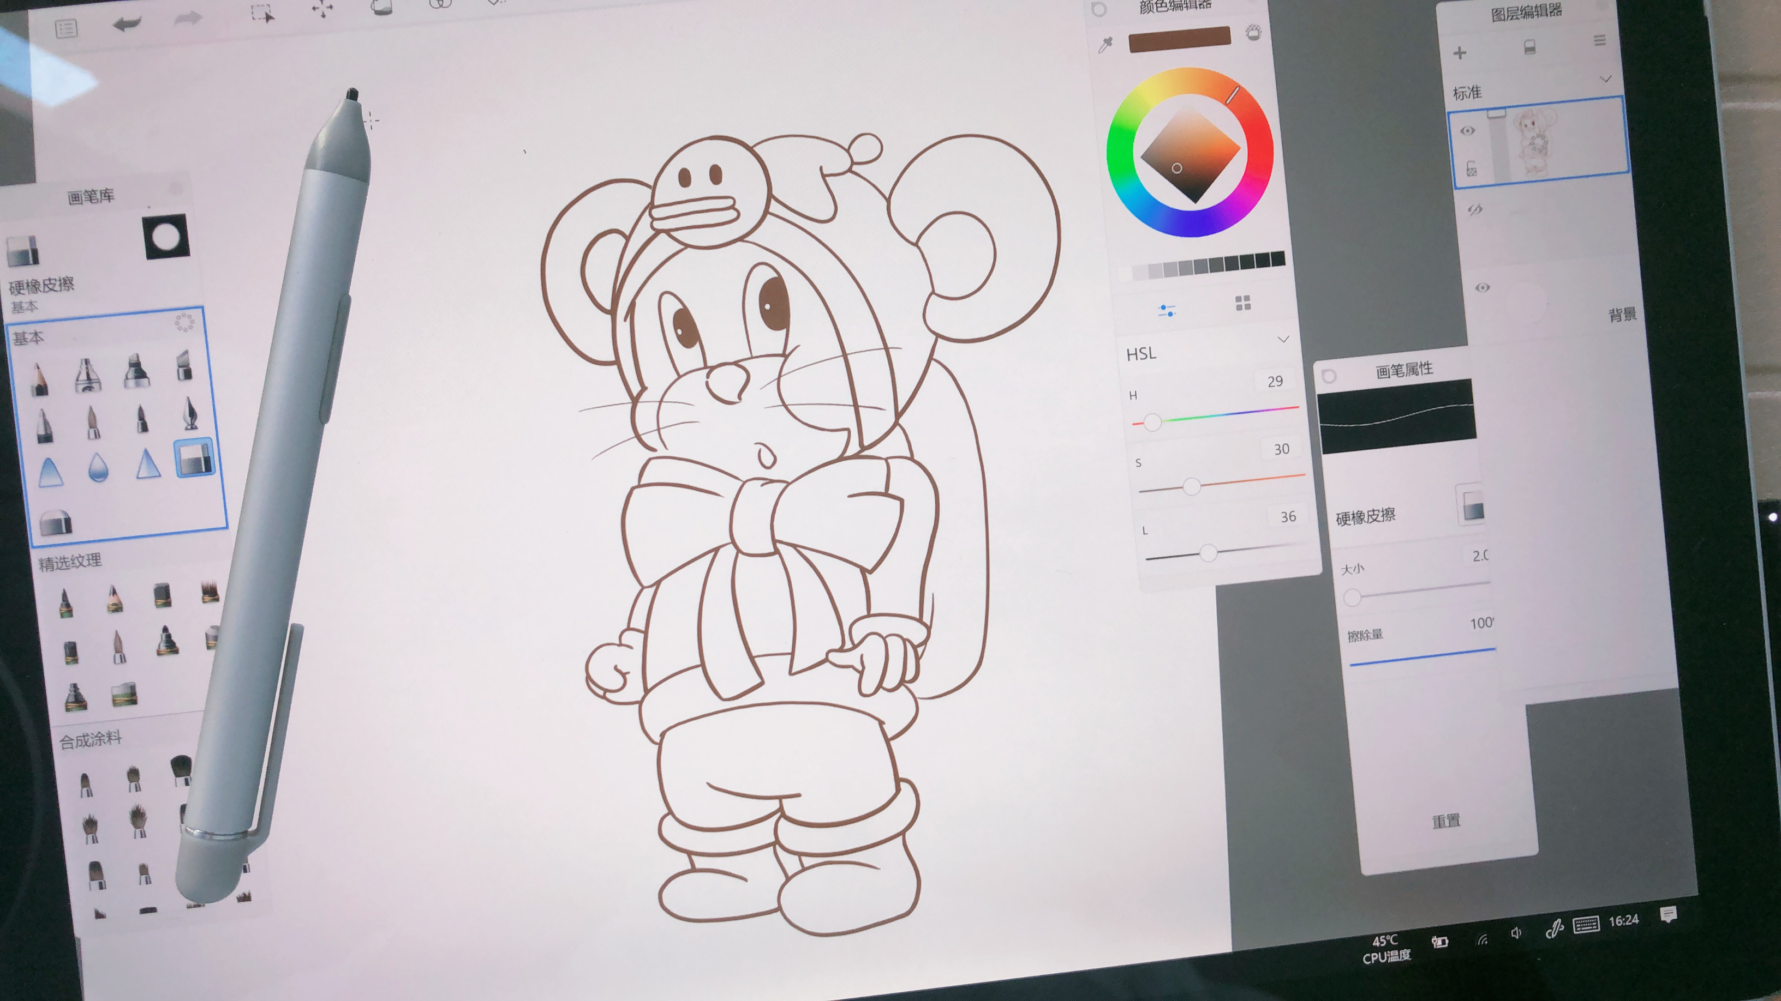Viewport: 1781px width, 1001px height.
Task: Select the pencil brush in 基本 set
Action: coord(39,380)
